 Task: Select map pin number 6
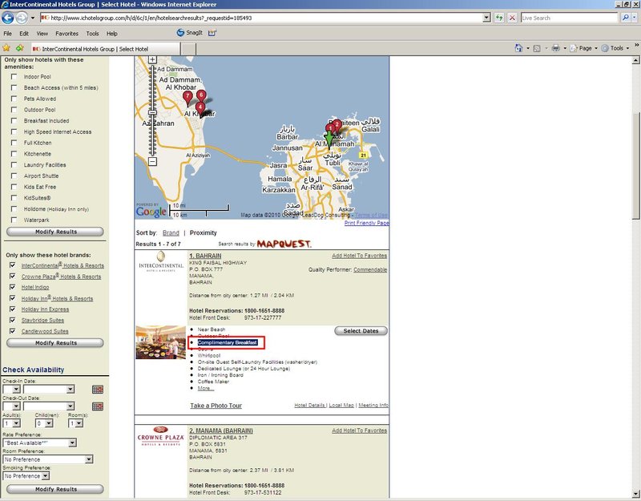pyautogui.click(x=201, y=96)
